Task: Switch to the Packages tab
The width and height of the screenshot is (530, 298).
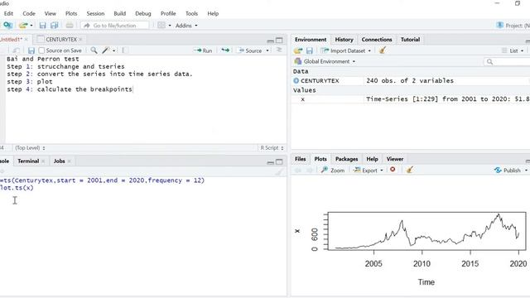Action: [346, 159]
